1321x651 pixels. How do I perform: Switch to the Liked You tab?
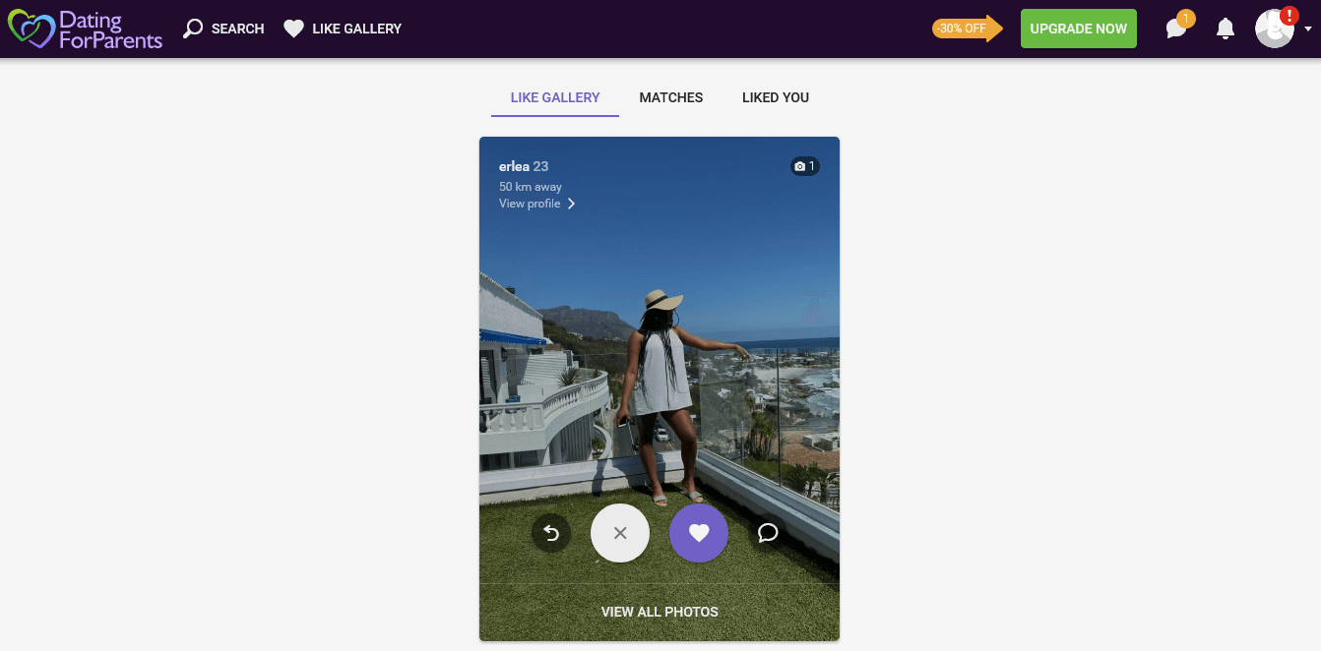pyautogui.click(x=776, y=97)
